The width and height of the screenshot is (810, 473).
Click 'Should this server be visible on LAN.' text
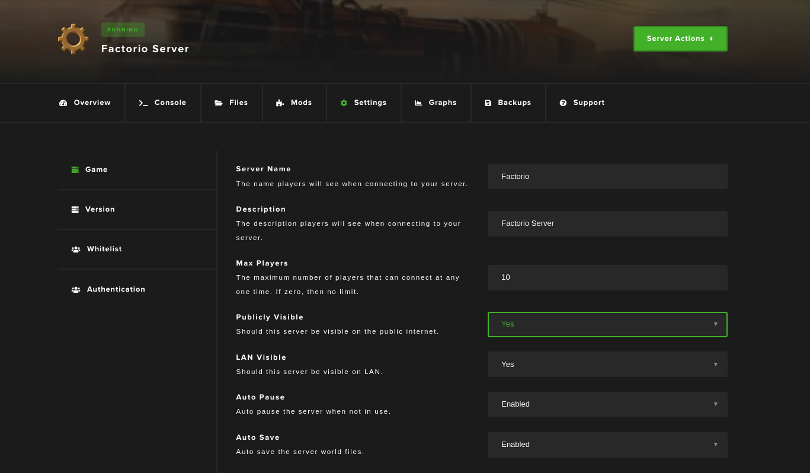click(309, 372)
